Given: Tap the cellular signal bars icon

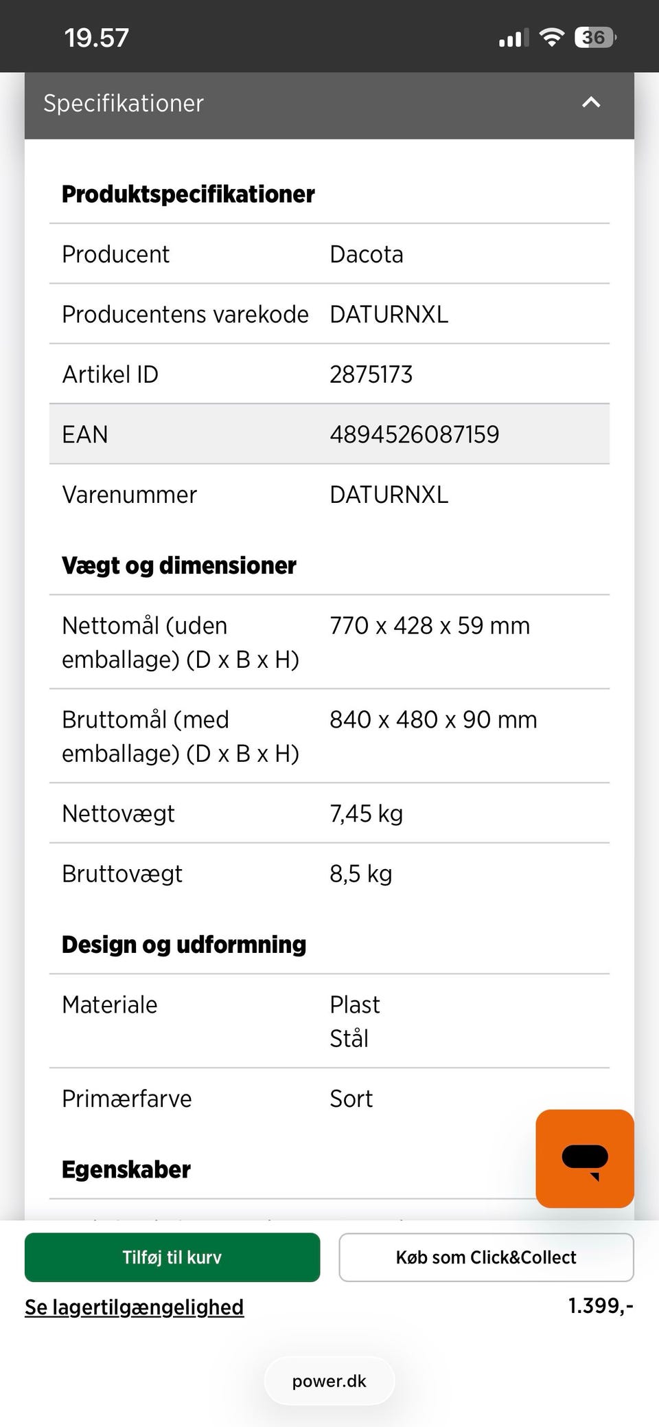Looking at the screenshot, I should (513, 38).
